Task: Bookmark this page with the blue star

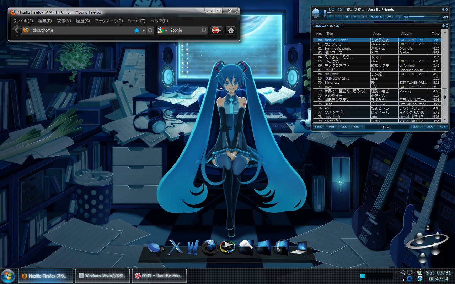Action: [137, 31]
